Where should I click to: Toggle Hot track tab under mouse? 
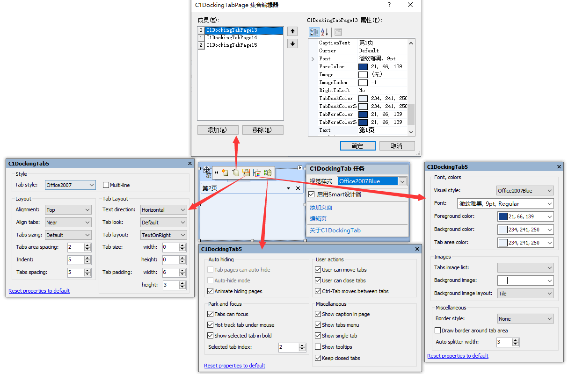[210, 325]
